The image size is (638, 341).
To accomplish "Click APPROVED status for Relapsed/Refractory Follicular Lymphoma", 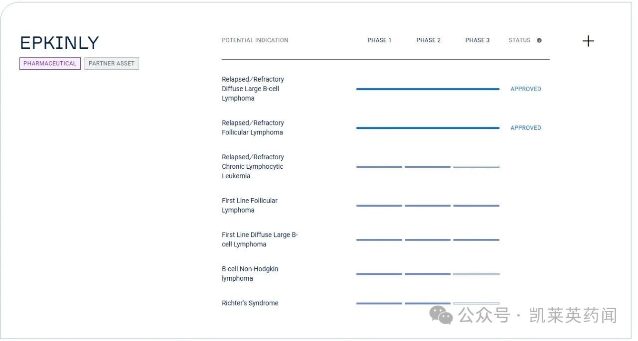I will (x=526, y=128).
